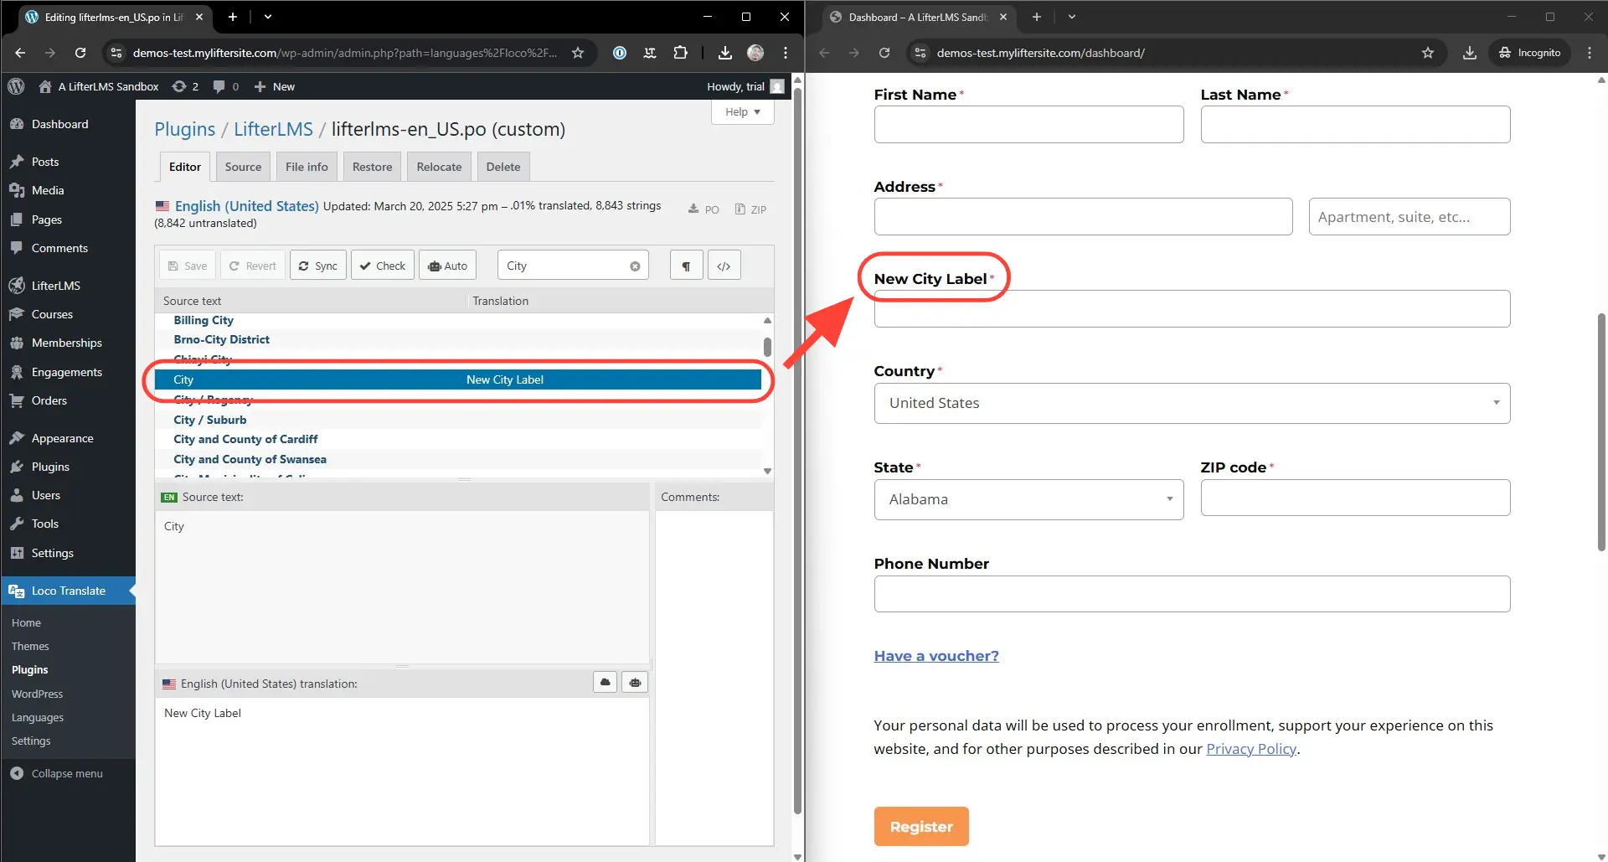
Task: Switch to the Source tab
Action: pos(243,167)
